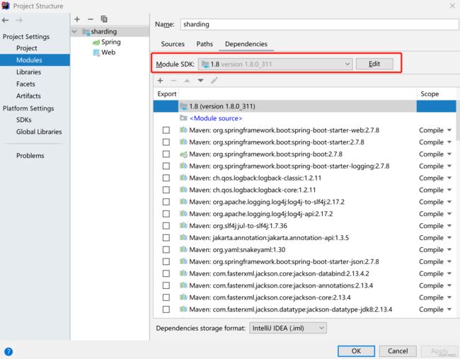Select jackson-annotations:2.13.4 dependency row
Image resolution: width=460 pixels, height=359 pixels.
[x=304, y=285]
